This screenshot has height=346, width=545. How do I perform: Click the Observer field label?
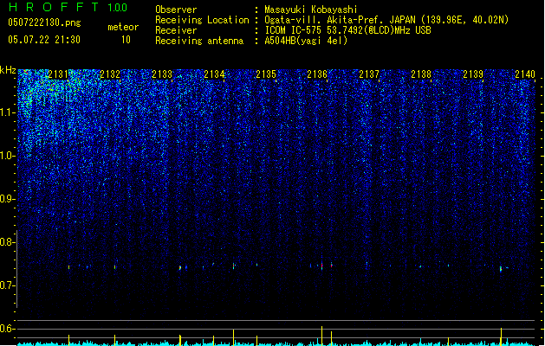click(176, 10)
